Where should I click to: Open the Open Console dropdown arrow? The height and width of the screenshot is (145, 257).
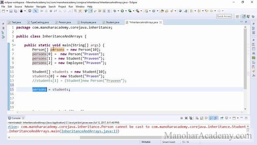tap(238, 118)
